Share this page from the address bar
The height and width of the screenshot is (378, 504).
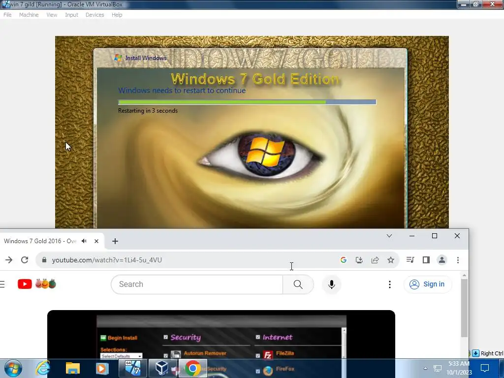[375, 260]
